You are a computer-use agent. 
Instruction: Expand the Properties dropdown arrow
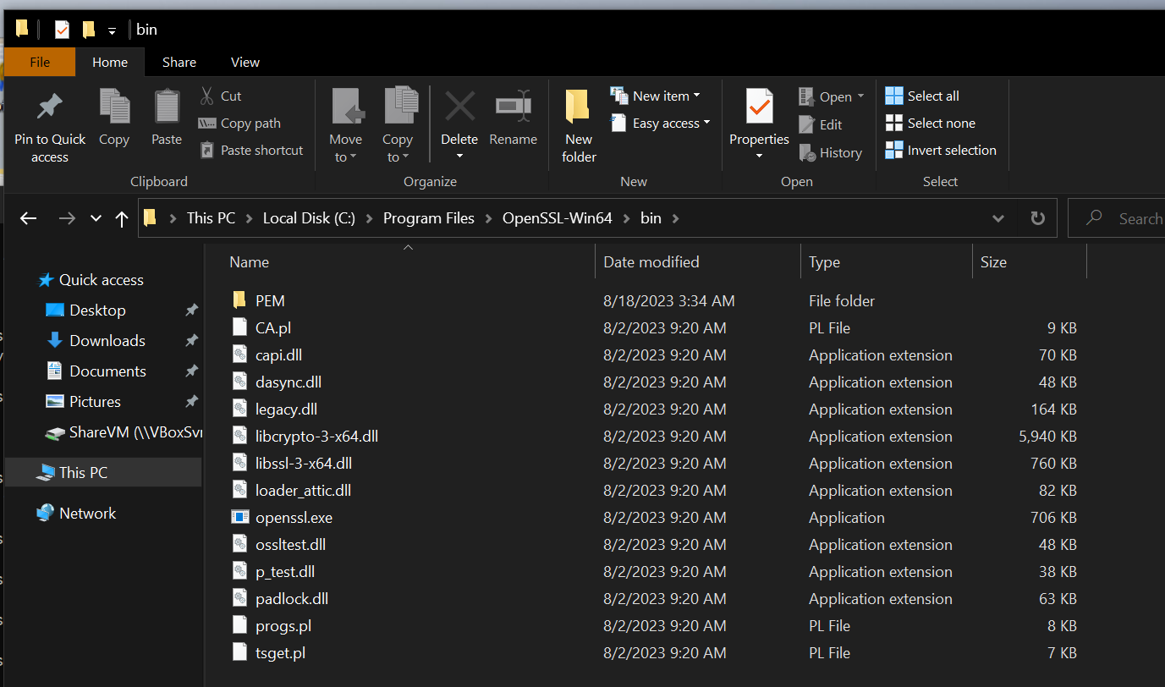coord(759,156)
